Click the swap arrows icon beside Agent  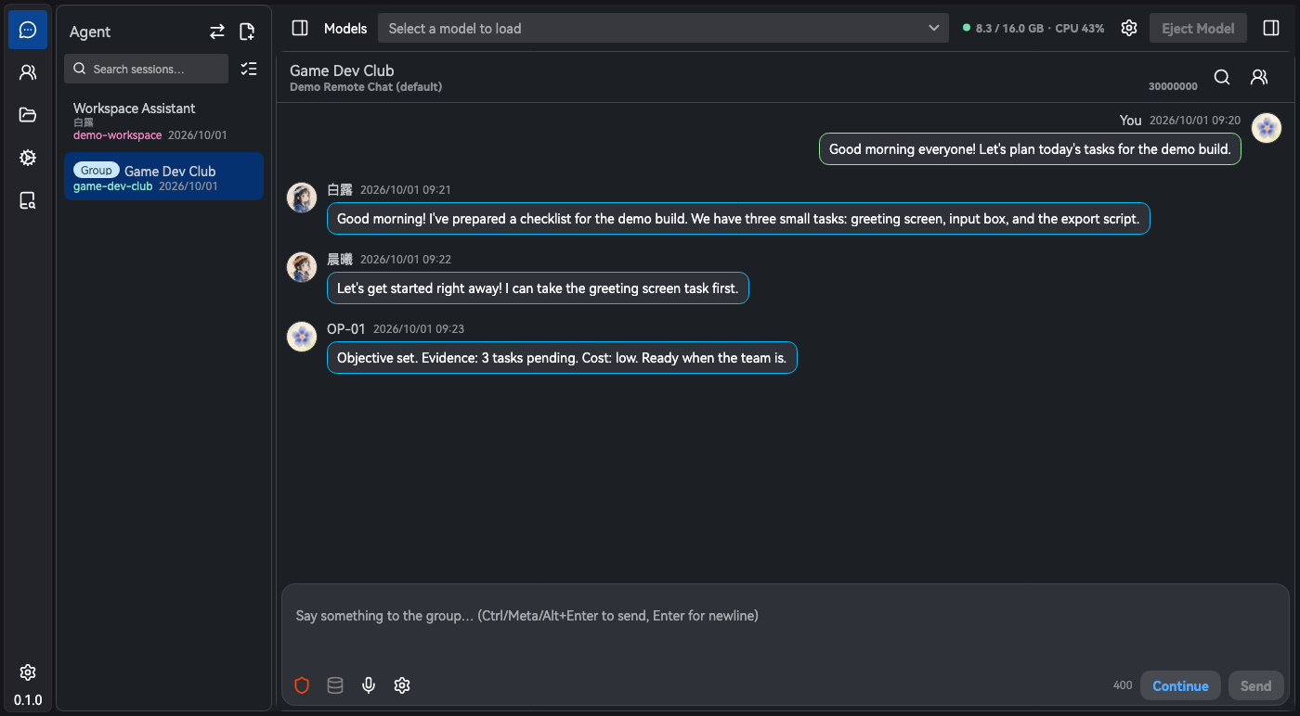click(x=217, y=32)
